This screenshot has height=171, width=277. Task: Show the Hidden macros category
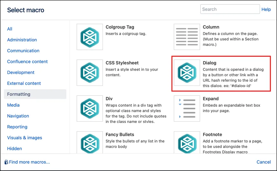(14, 149)
